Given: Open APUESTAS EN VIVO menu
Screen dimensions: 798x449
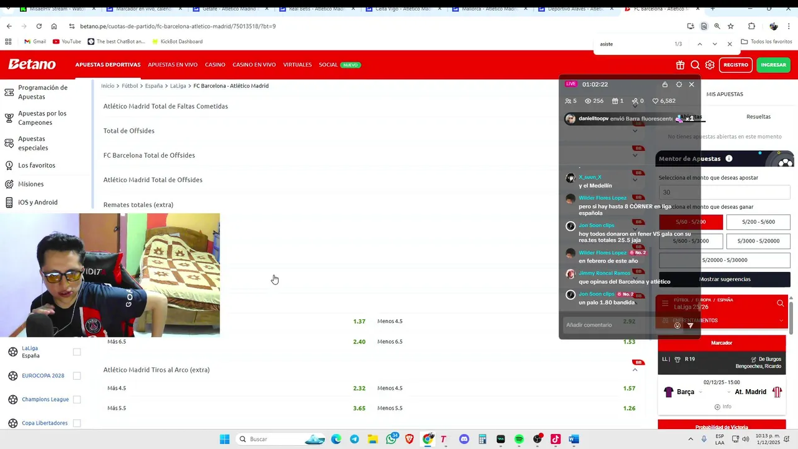Looking at the screenshot, I should point(173,65).
